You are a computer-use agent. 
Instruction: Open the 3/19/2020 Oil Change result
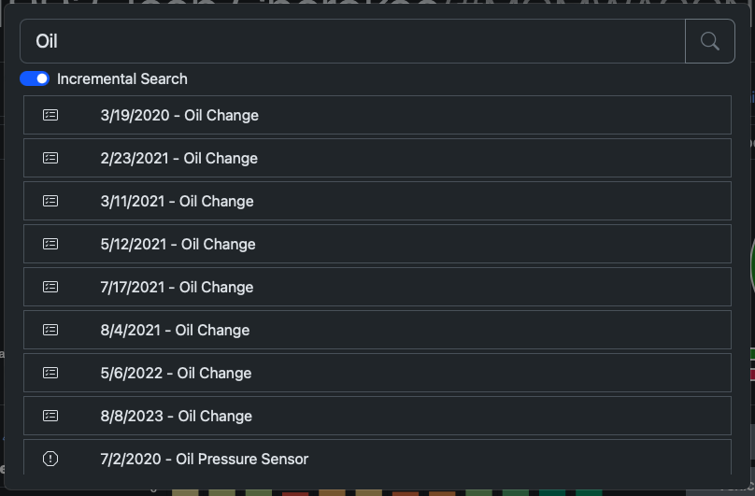tap(179, 115)
